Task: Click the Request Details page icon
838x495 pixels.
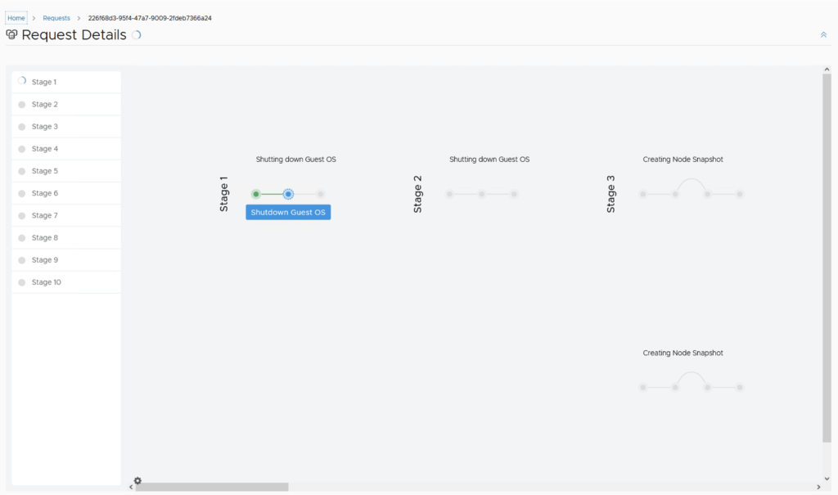Action: [x=11, y=35]
